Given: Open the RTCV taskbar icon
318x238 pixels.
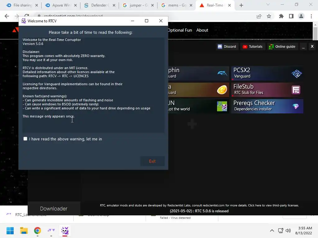Looking at the screenshot, I should point(65,231).
